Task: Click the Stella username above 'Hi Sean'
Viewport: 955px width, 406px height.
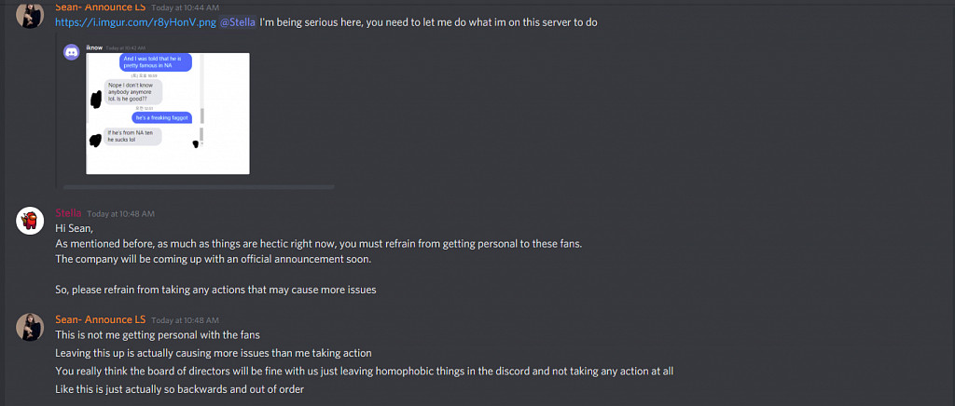Action: [x=68, y=213]
